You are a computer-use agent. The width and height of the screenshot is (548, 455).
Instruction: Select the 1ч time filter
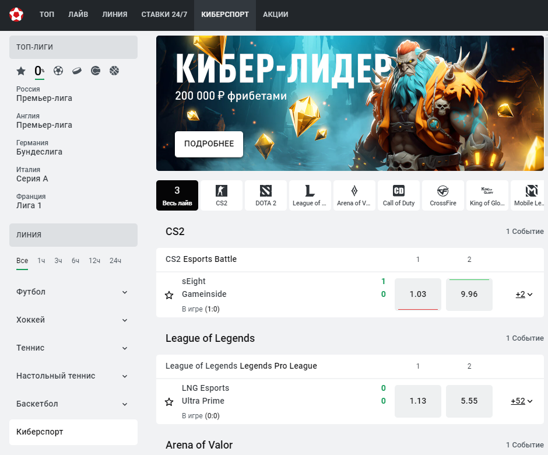click(x=41, y=261)
